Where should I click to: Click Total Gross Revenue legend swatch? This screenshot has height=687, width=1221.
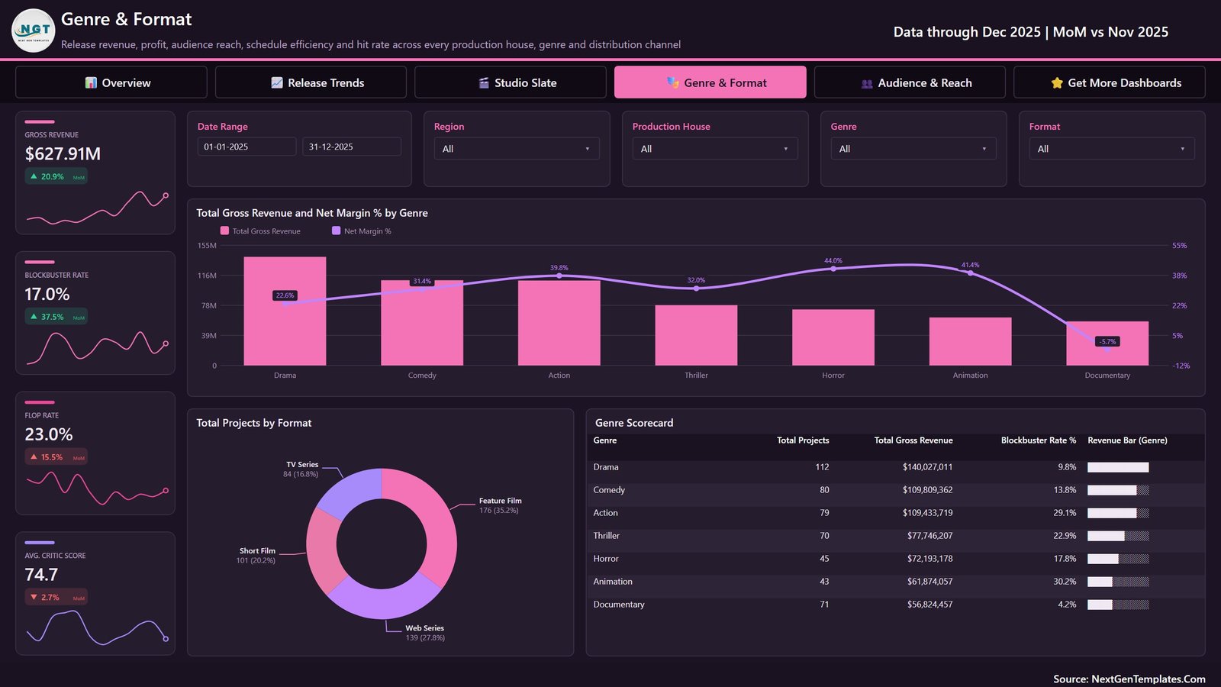tap(224, 231)
